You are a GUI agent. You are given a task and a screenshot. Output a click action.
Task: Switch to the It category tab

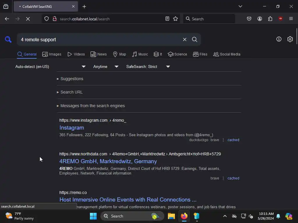158,54
